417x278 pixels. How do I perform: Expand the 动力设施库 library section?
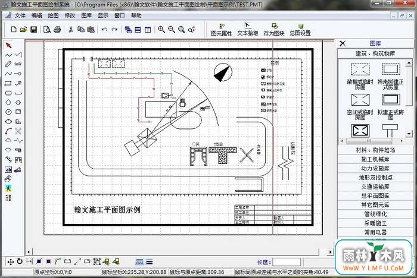click(375, 169)
